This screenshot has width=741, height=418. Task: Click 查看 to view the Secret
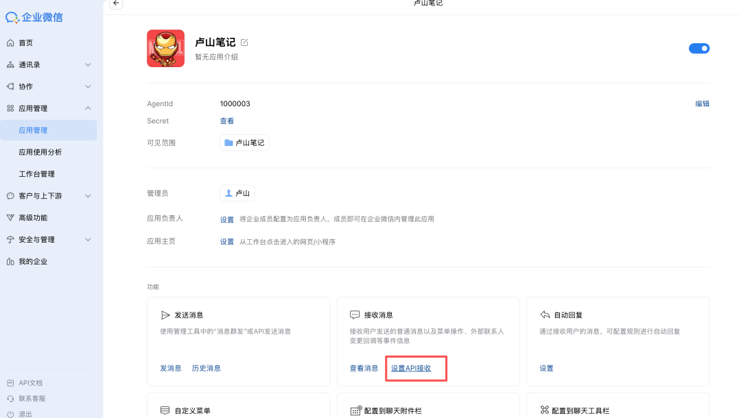point(227,121)
